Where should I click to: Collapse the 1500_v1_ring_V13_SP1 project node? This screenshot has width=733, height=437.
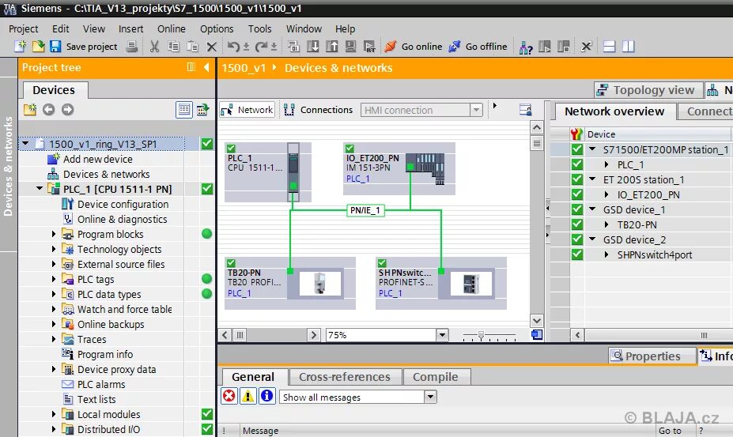[x=26, y=144]
